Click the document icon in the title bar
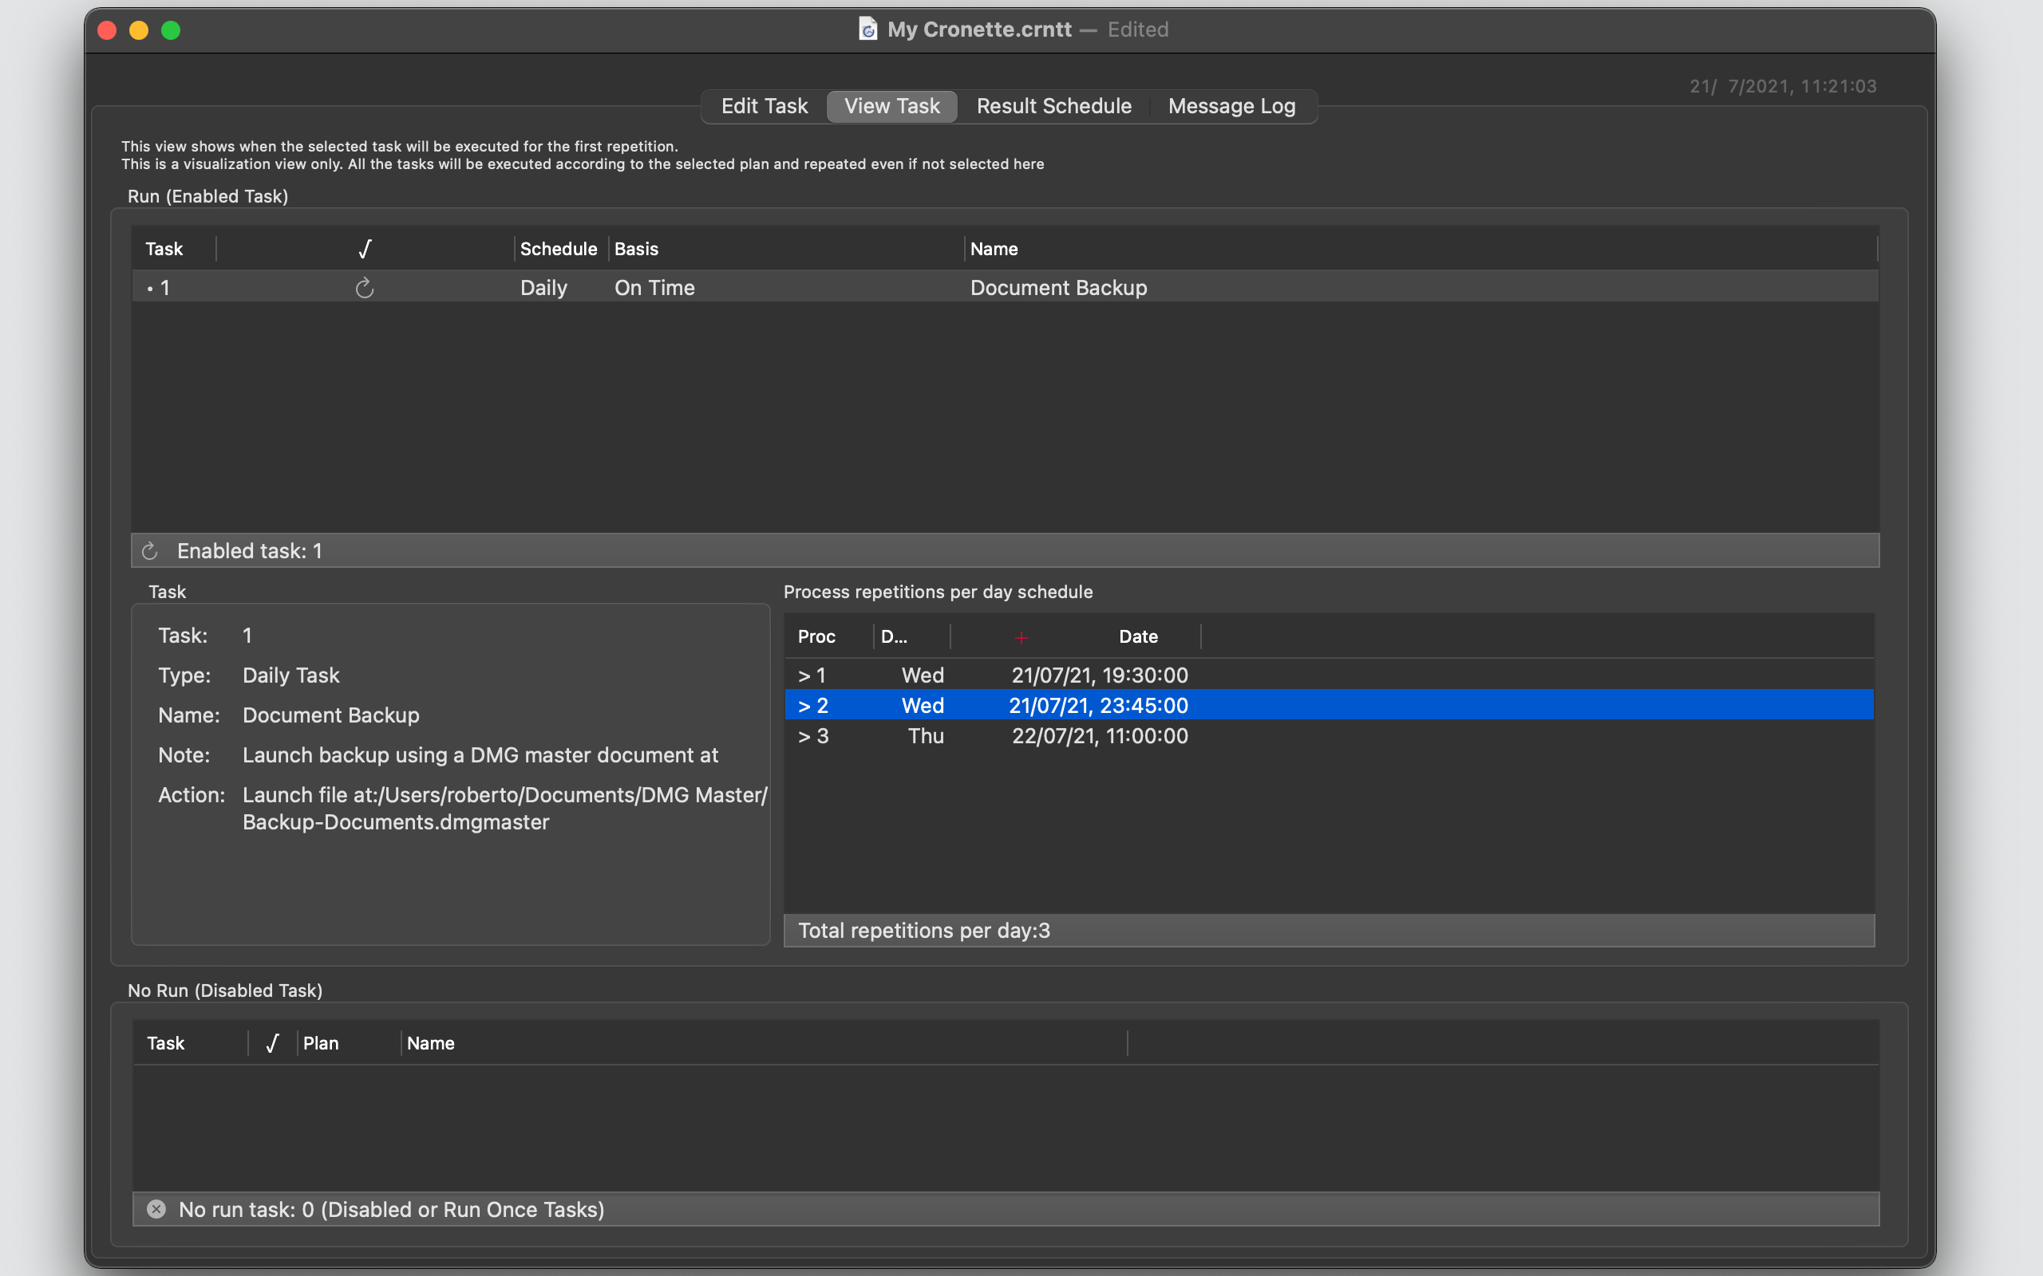The image size is (2043, 1276). pyautogui.click(x=867, y=30)
